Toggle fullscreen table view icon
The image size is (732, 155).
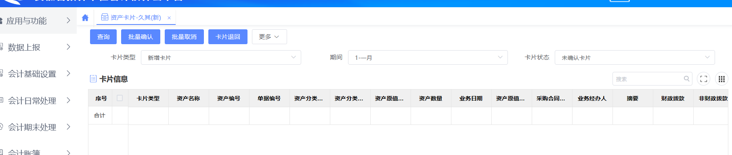(704, 79)
